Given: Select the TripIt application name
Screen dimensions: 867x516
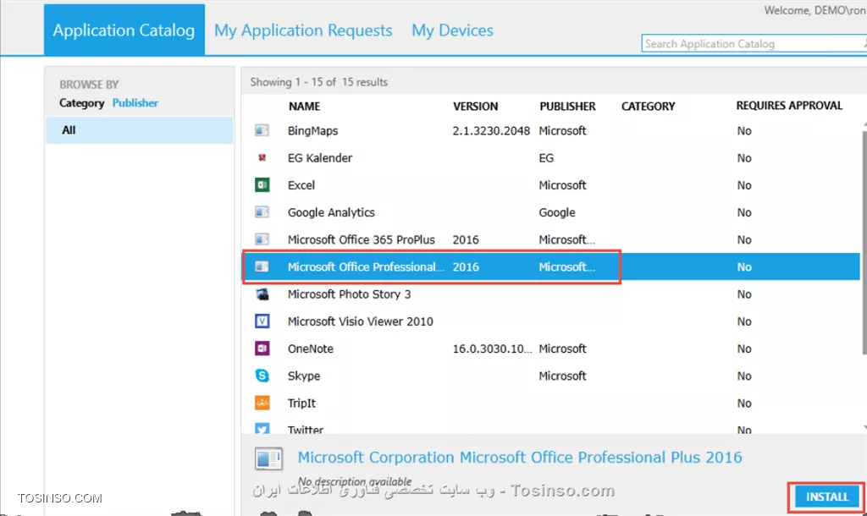Looking at the screenshot, I should click(x=301, y=403).
